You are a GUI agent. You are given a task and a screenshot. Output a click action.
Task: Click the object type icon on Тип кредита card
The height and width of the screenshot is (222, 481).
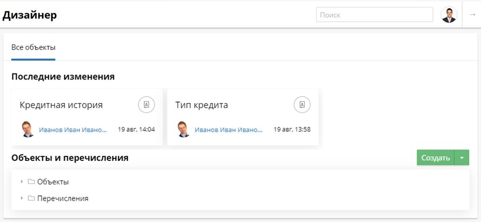[302, 105]
